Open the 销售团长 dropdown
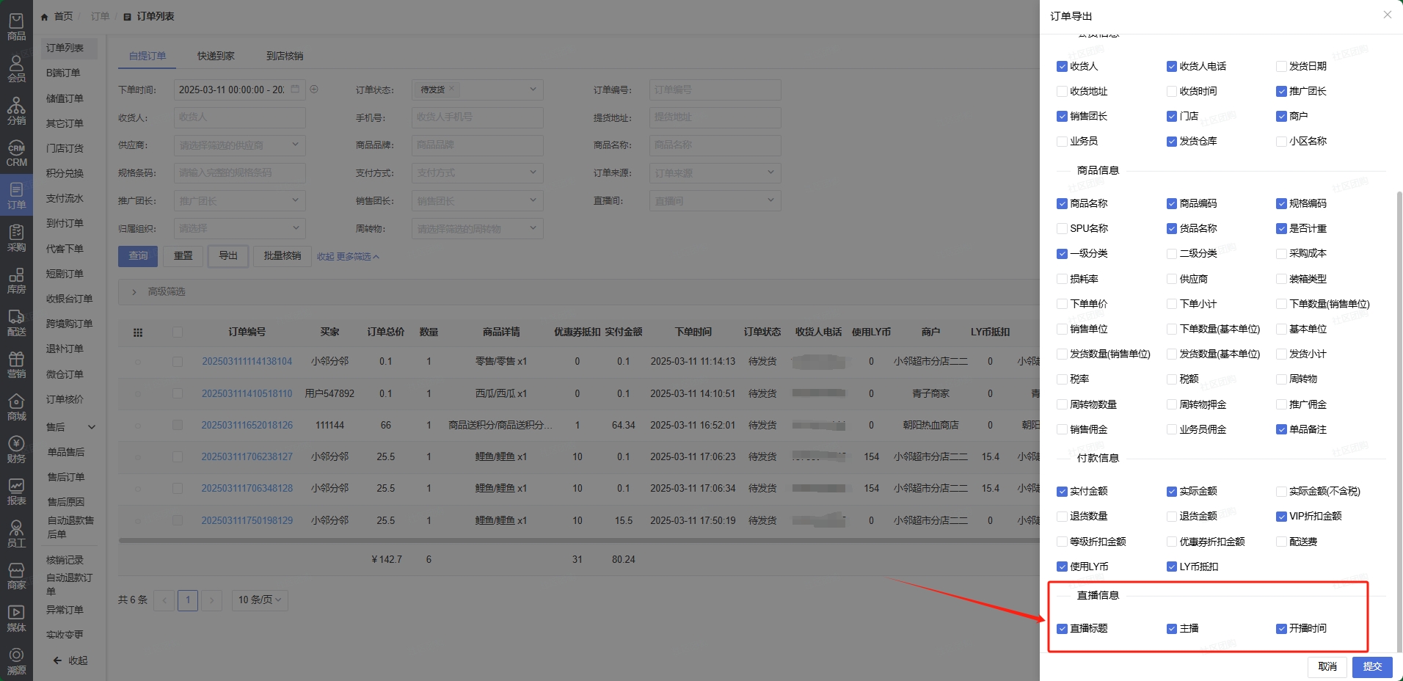This screenshot has width=1403, height=681. coord(478,201)
